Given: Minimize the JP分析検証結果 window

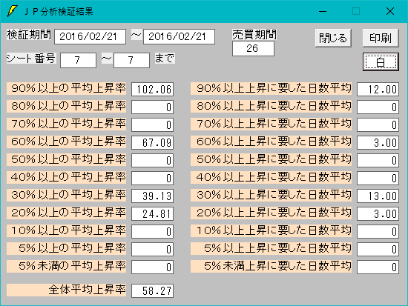Looking at the screenshot, I should point(323,11).
